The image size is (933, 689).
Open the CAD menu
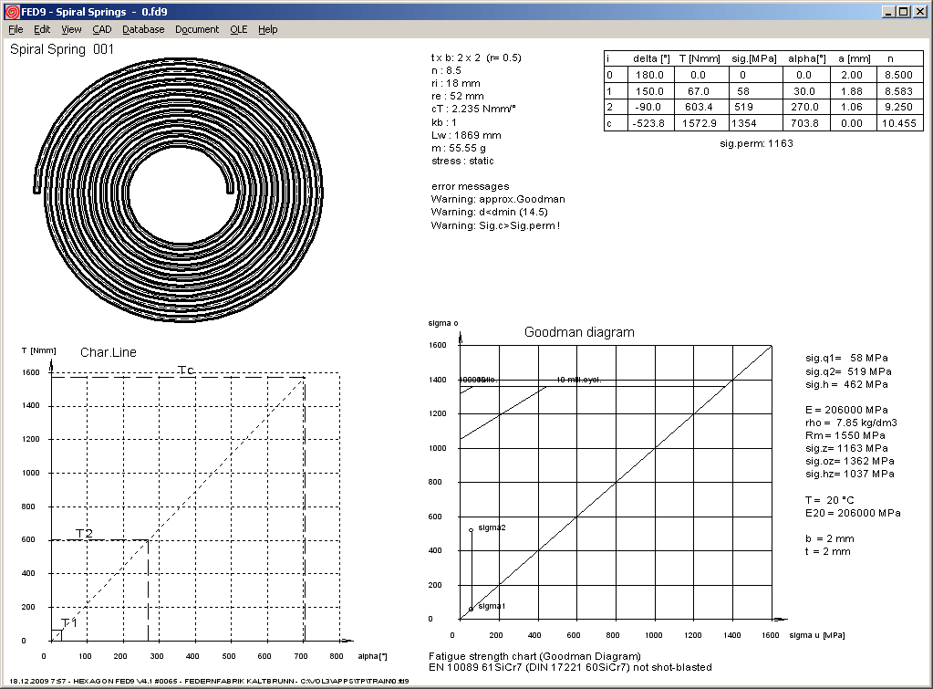pos(102,29)
